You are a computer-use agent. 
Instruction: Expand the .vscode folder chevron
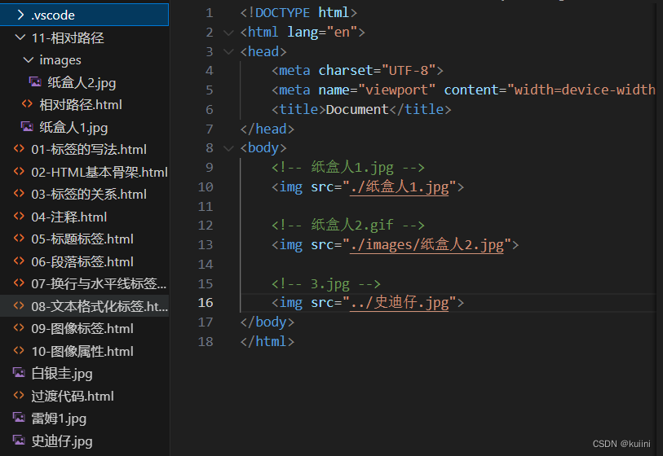tap(20, 15)
